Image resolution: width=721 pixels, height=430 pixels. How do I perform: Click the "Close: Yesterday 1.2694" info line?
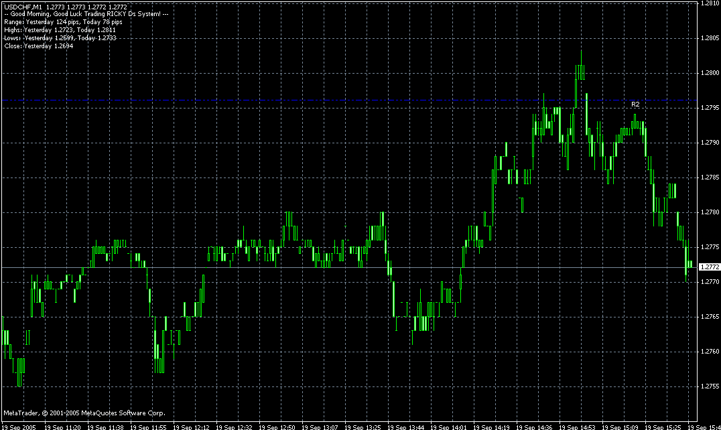tap(39, 46)
